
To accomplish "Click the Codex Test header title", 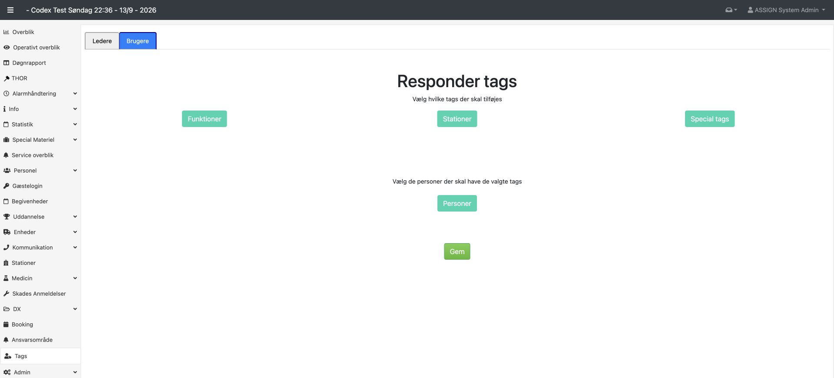I will (x=91, y=10).
